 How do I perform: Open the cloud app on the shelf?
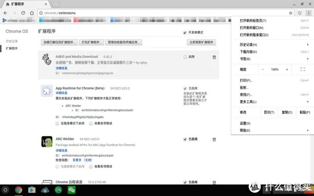[x=45, y=190]
